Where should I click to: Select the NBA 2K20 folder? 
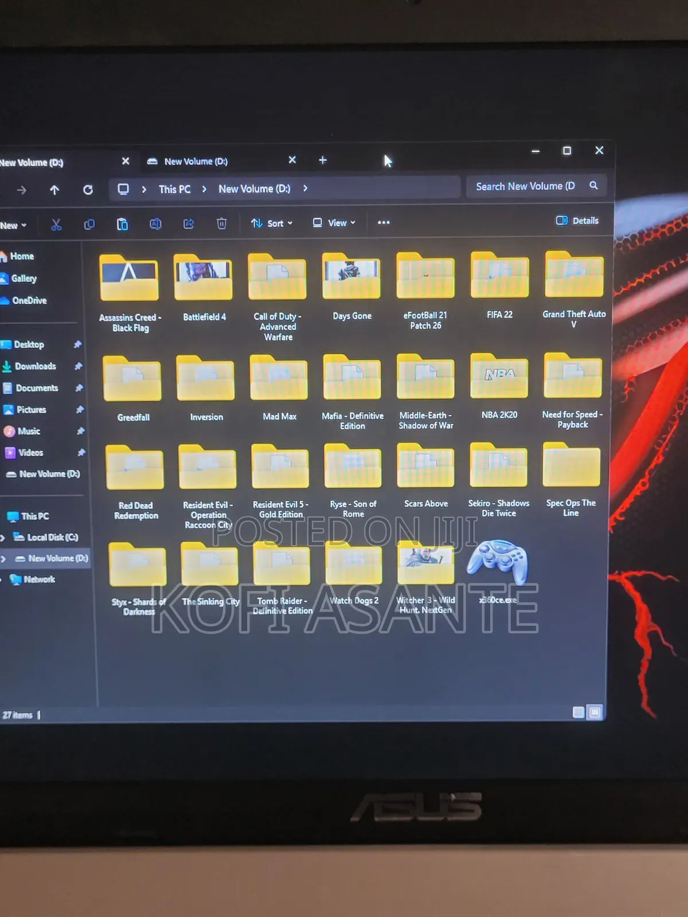click(499, 386)
